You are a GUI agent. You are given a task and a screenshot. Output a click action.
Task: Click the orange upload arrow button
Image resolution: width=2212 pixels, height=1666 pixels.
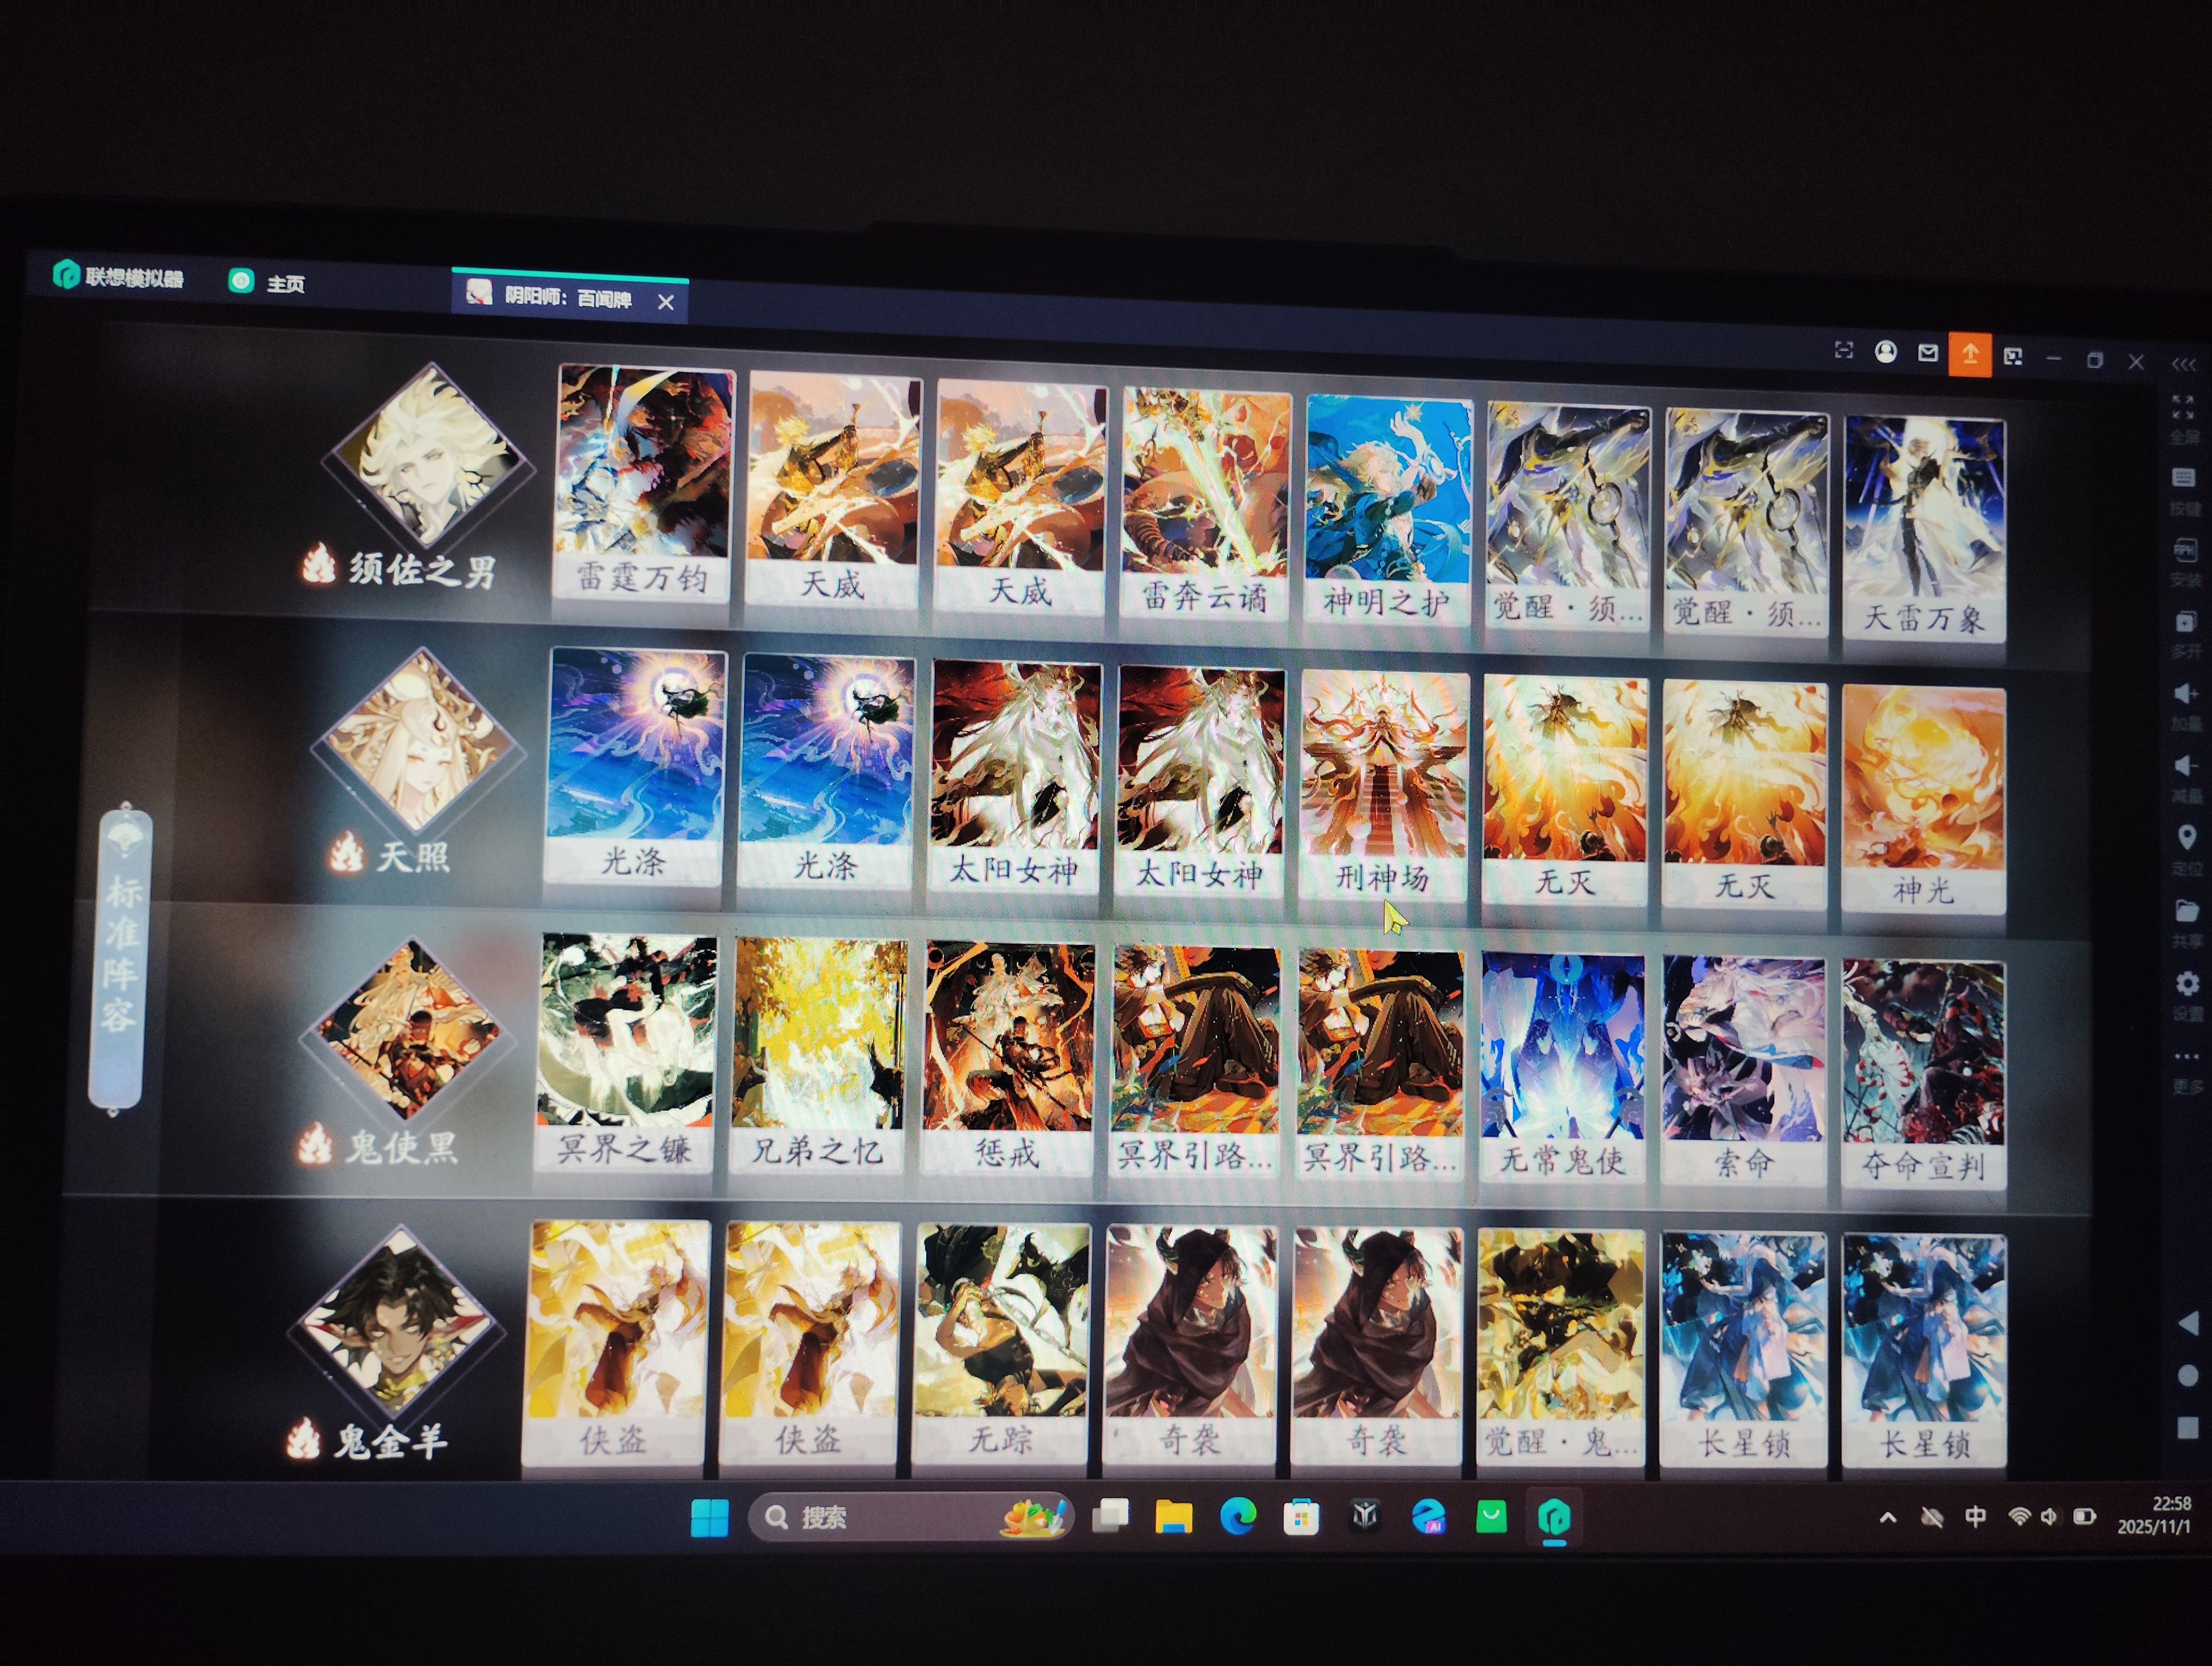(1969, 353)
